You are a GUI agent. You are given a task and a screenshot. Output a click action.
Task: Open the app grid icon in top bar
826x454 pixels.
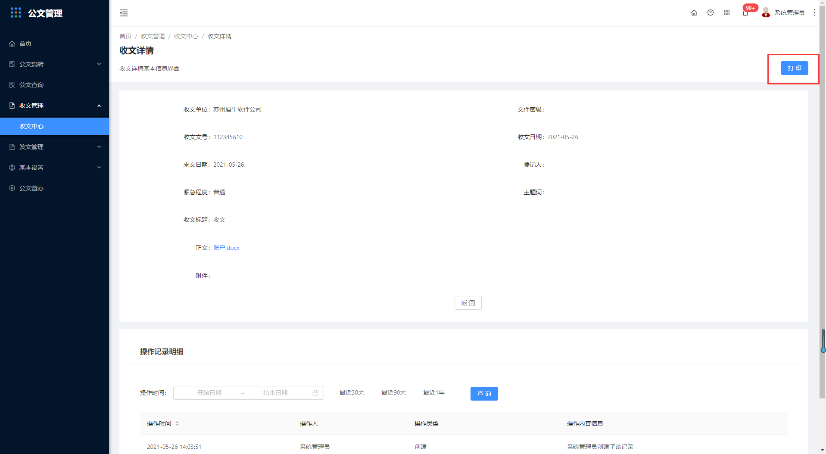pyautogui.click(x=727, y=12)
